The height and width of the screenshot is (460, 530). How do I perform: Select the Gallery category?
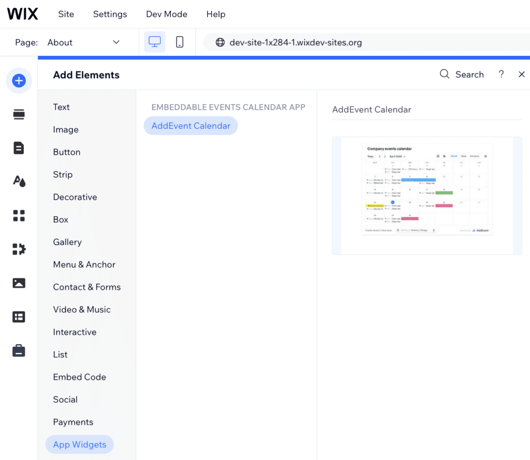[x=67, y=242]
